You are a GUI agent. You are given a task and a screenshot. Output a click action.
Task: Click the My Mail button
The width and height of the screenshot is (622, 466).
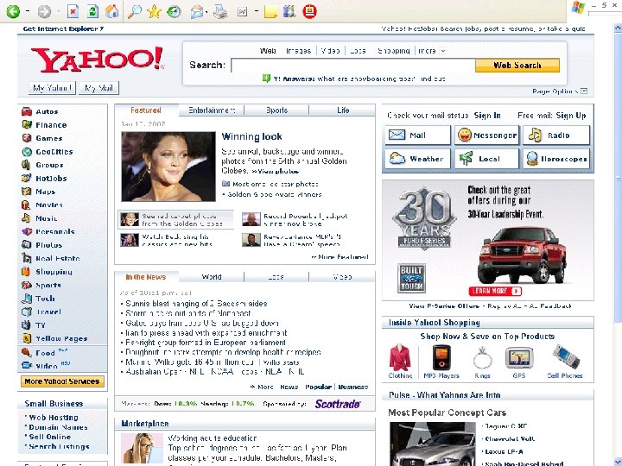click(x=98, y=88)
